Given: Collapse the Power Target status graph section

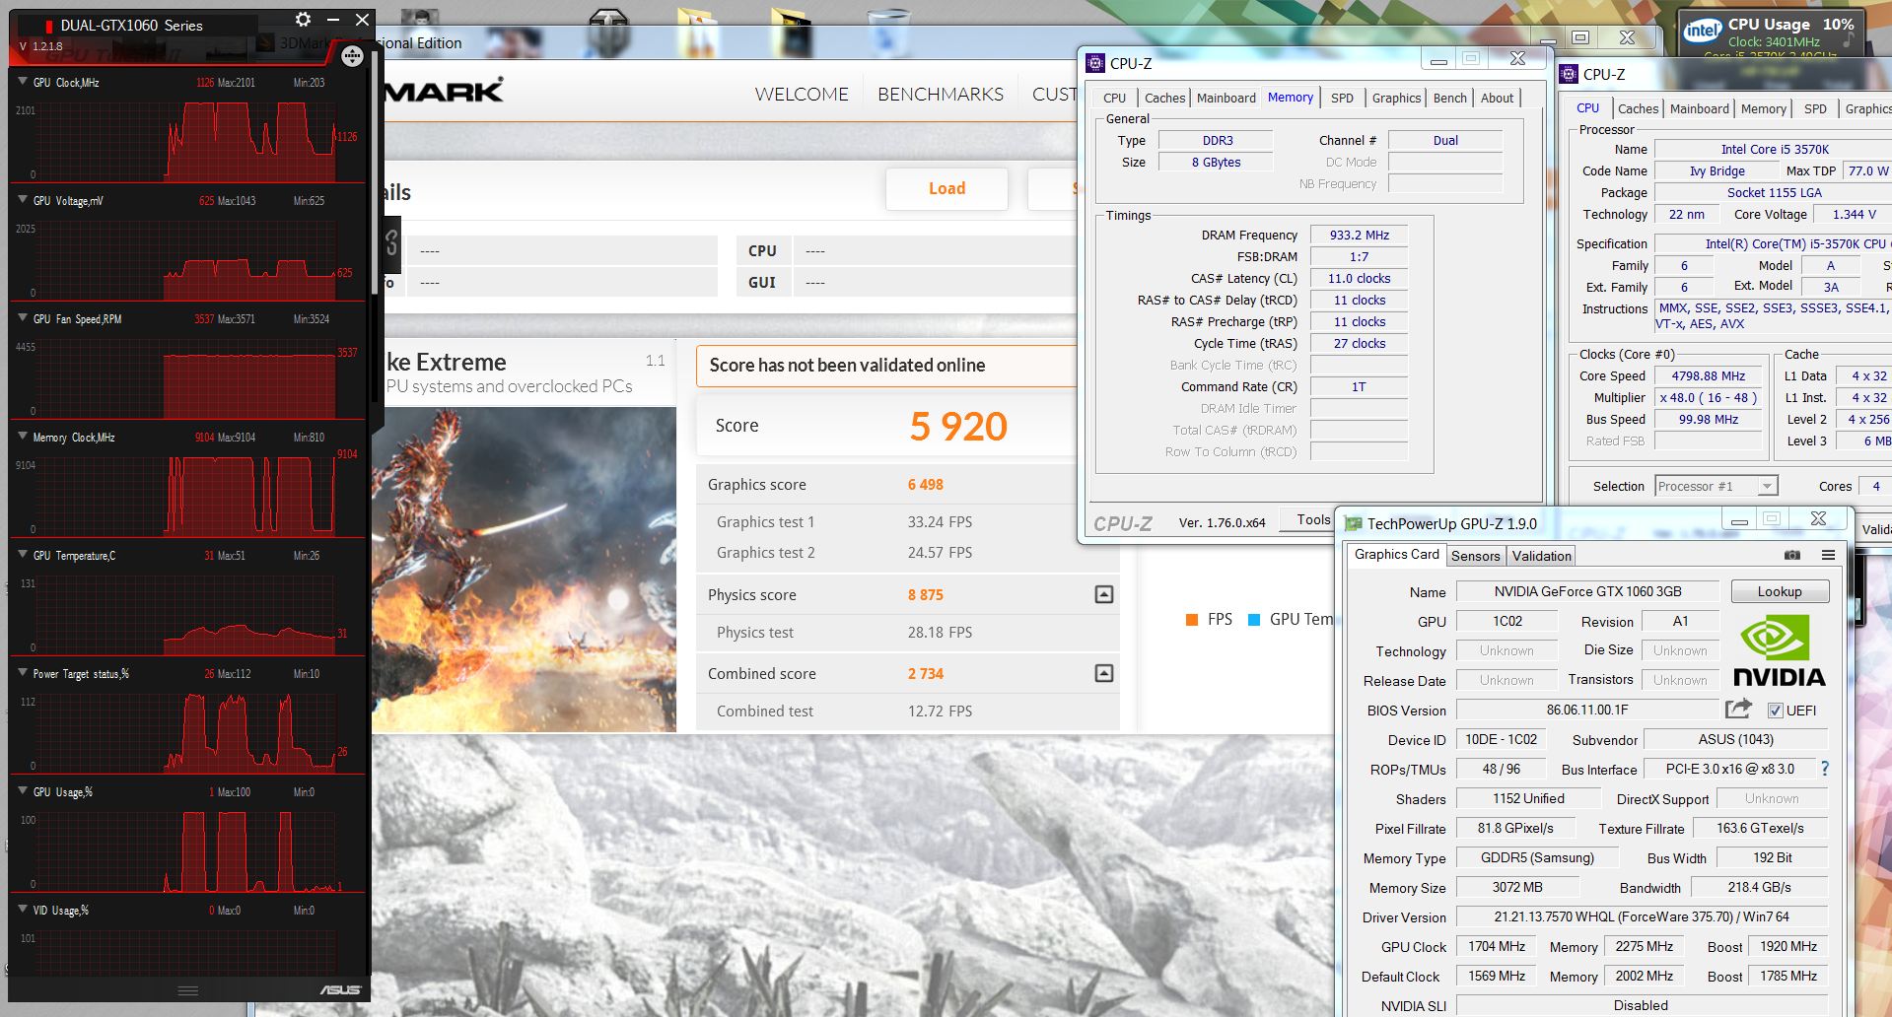Looking at the screenshot, I should point(23,673).
